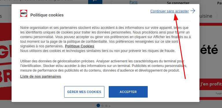Click the Continuer sans accepter link

point(169,11)
